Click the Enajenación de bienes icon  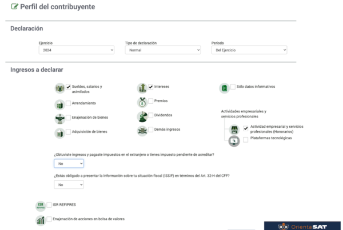coord(59,119)
